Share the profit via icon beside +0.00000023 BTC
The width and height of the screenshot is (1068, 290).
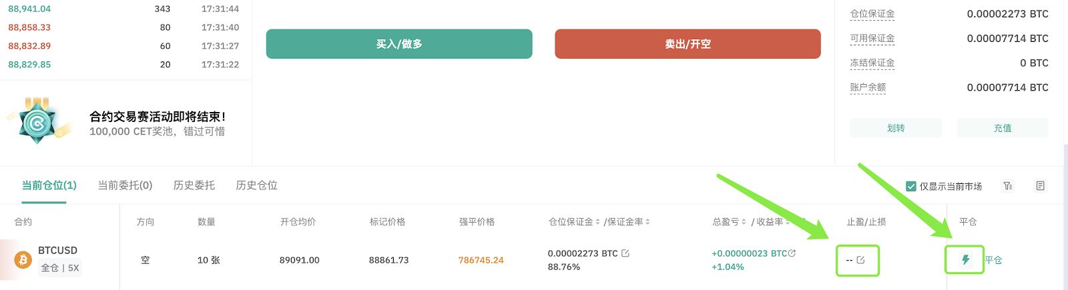792,253
